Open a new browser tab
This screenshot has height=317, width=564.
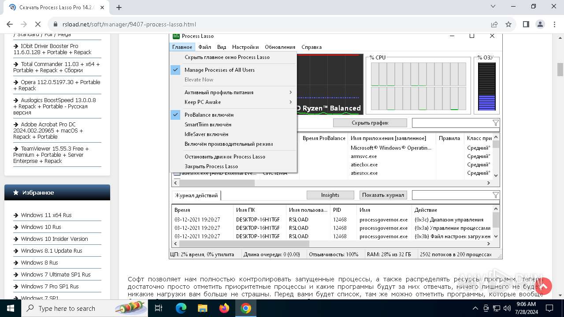(119, 7)
